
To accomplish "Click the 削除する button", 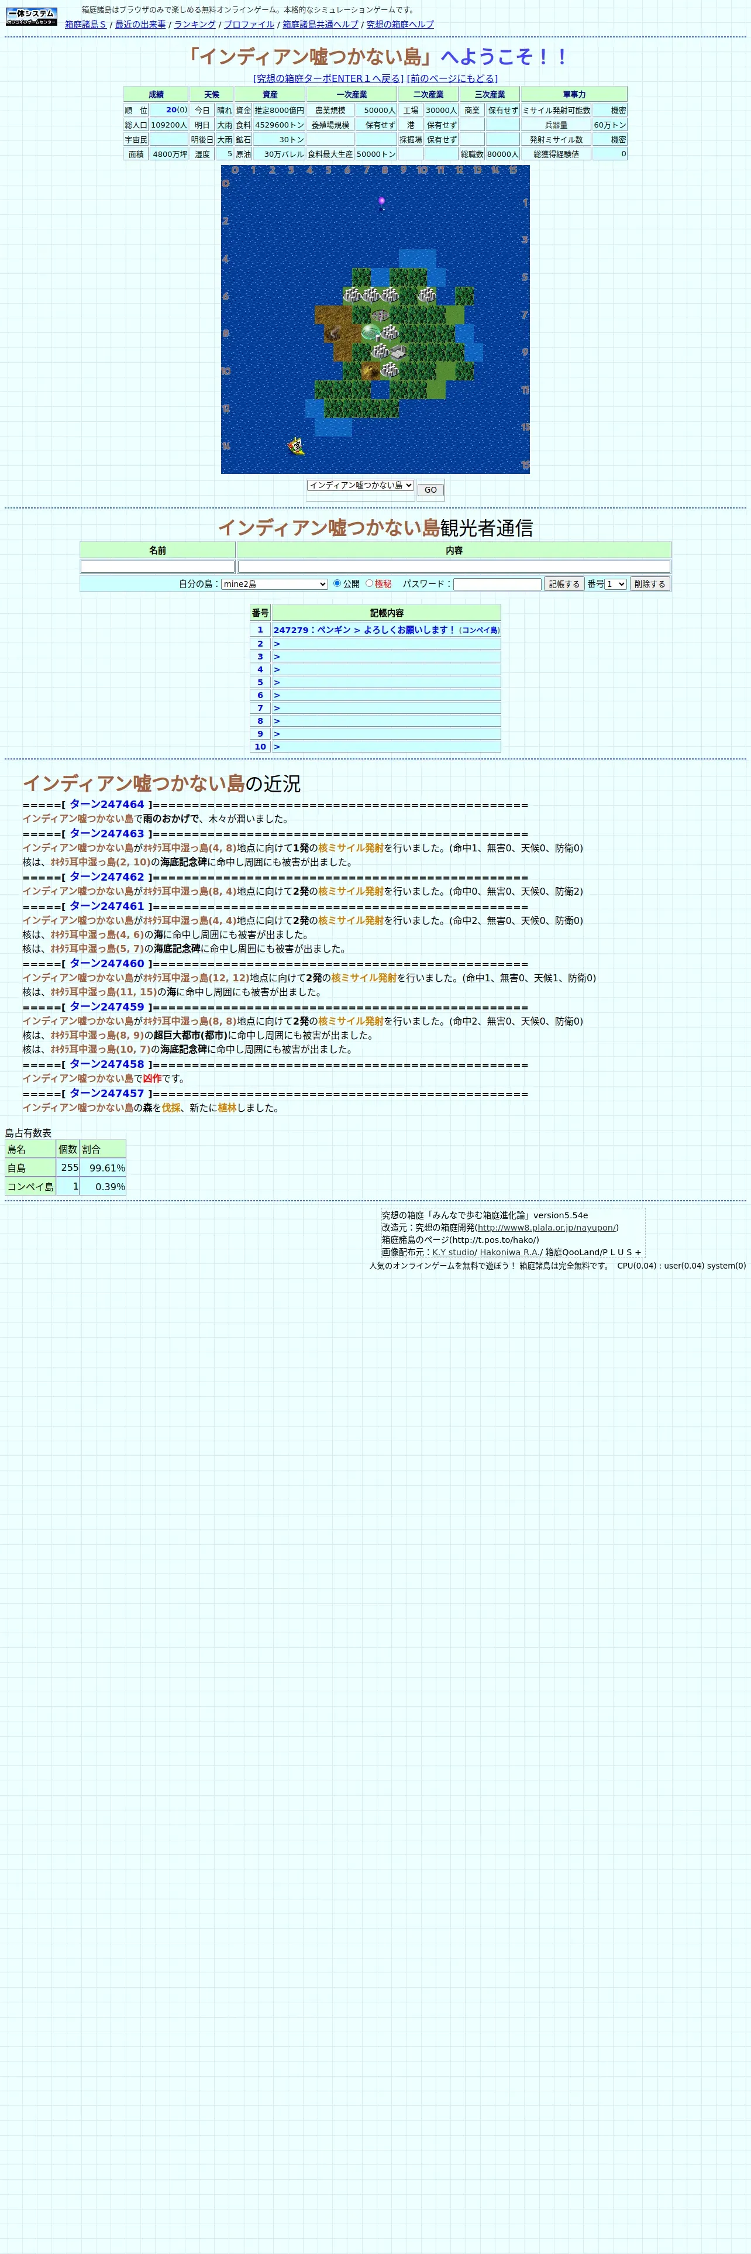I will point(650,583).
